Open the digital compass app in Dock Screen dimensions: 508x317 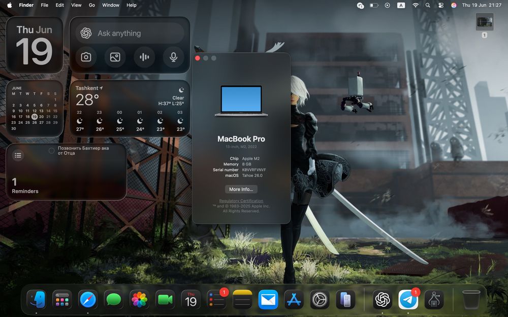[434, 300]
